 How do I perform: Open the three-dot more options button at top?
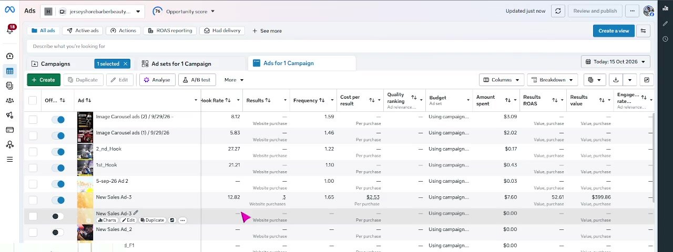(633, 11)
